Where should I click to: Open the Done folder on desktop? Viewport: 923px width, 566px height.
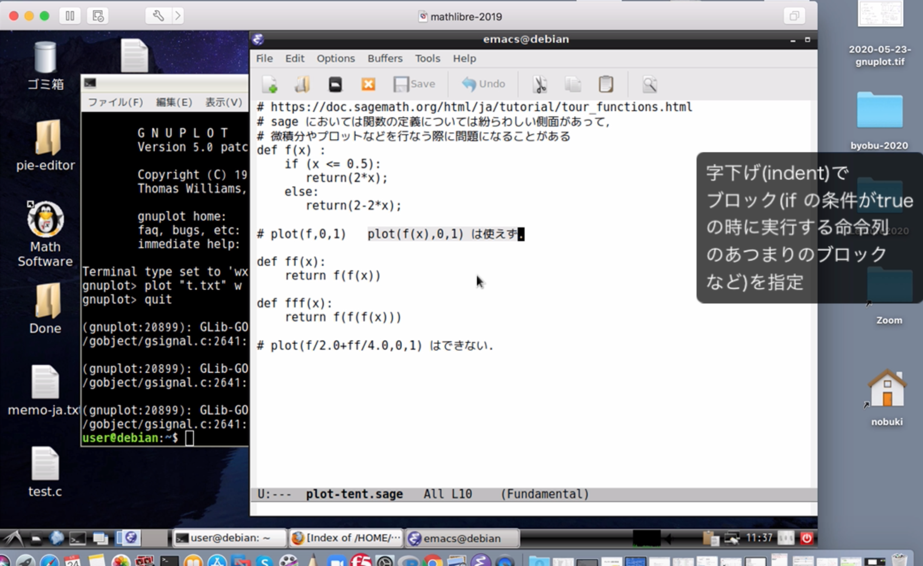(x=46, y=309)
